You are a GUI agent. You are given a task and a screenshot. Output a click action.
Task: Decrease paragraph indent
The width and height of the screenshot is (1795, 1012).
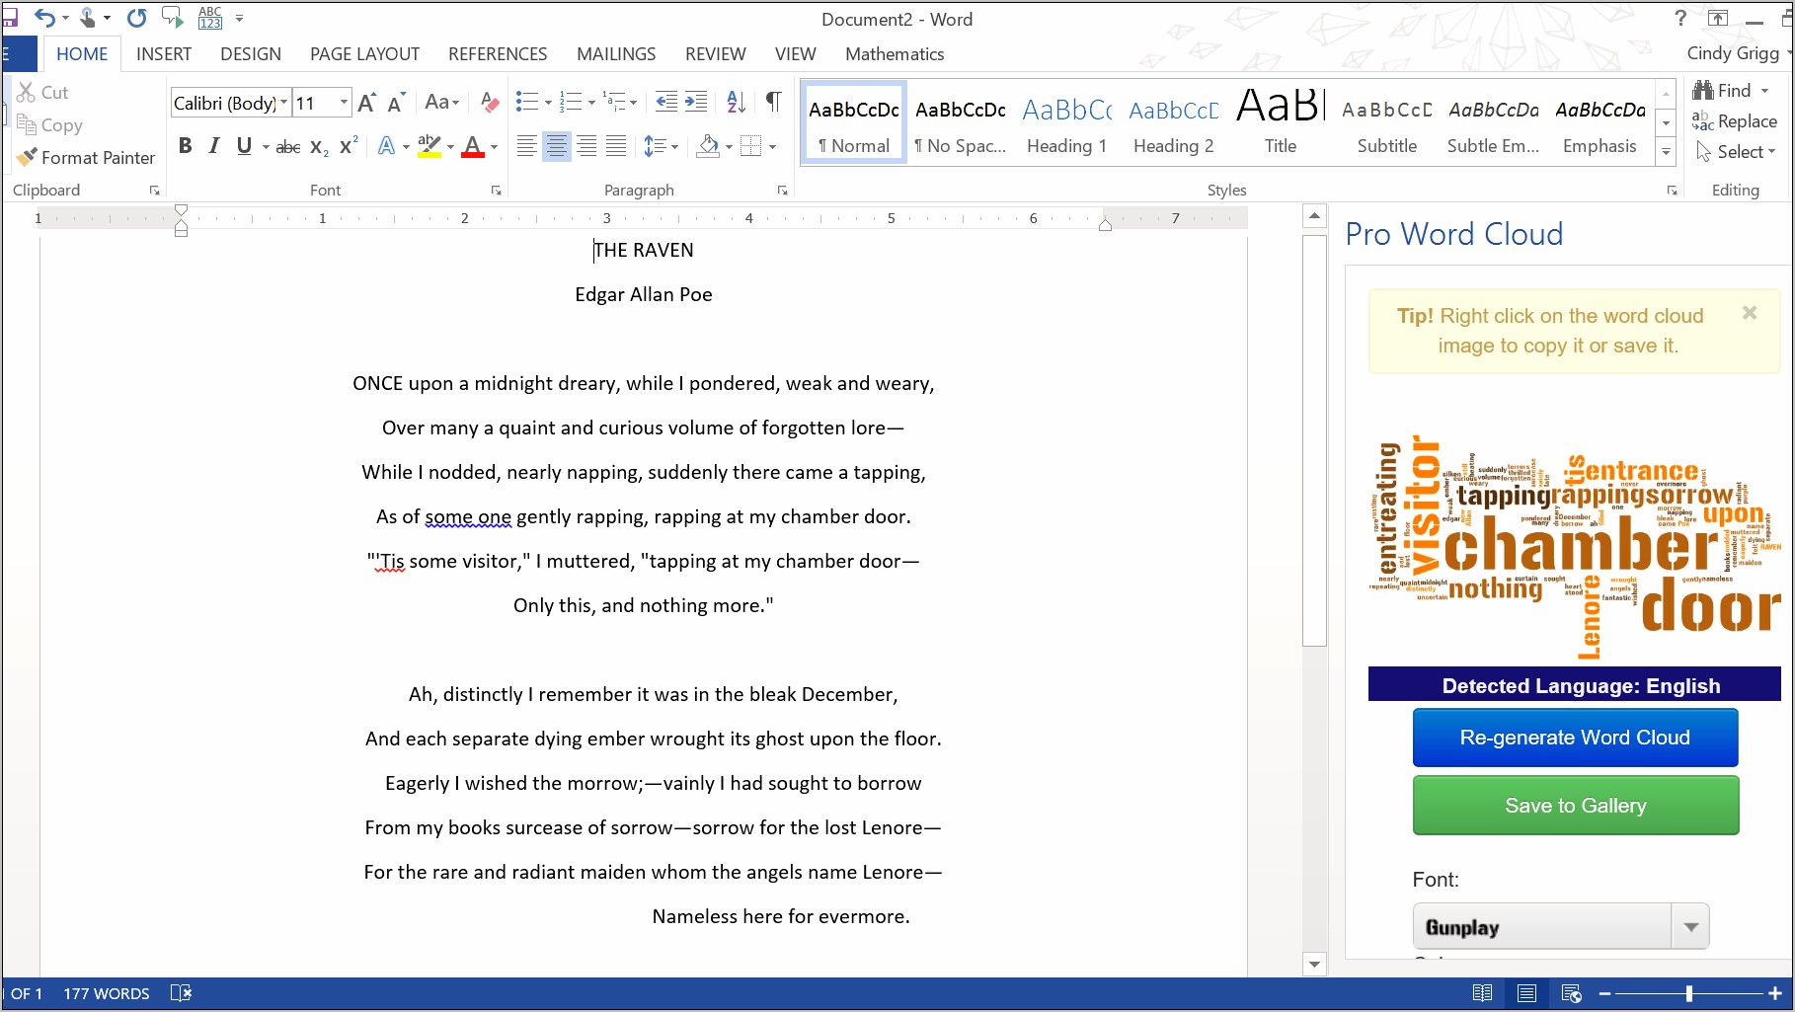pyautogui.click(x=666, y=102)
